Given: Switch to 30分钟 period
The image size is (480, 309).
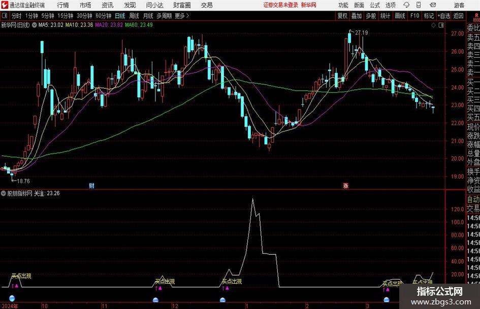Looking at the screenshot, I should pos(84,16).
